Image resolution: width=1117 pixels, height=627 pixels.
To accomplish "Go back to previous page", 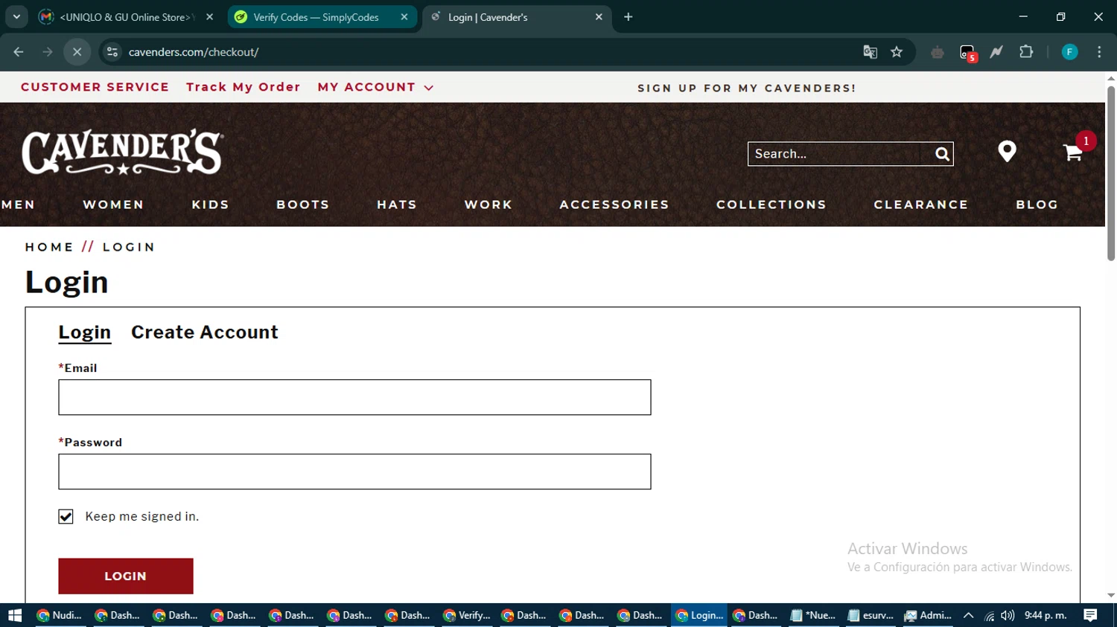I will 19,52.
